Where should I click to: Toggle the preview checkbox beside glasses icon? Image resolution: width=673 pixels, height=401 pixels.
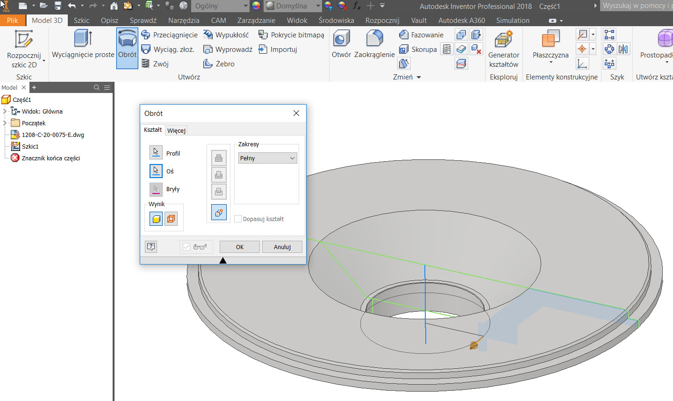(x=186, y=247)
